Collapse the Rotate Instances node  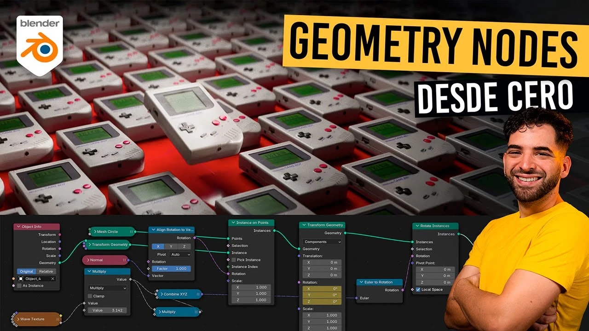coord(416,226)
